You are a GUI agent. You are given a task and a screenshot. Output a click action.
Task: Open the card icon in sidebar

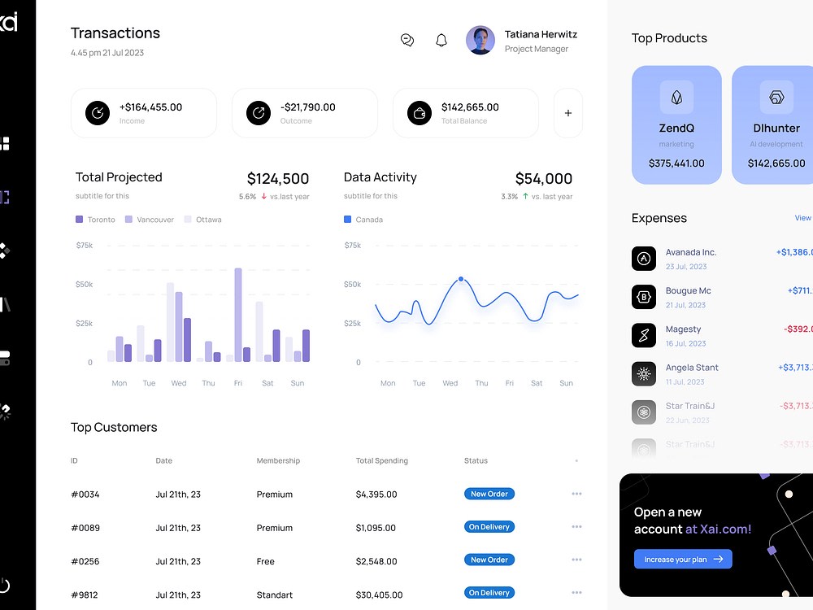4,358
